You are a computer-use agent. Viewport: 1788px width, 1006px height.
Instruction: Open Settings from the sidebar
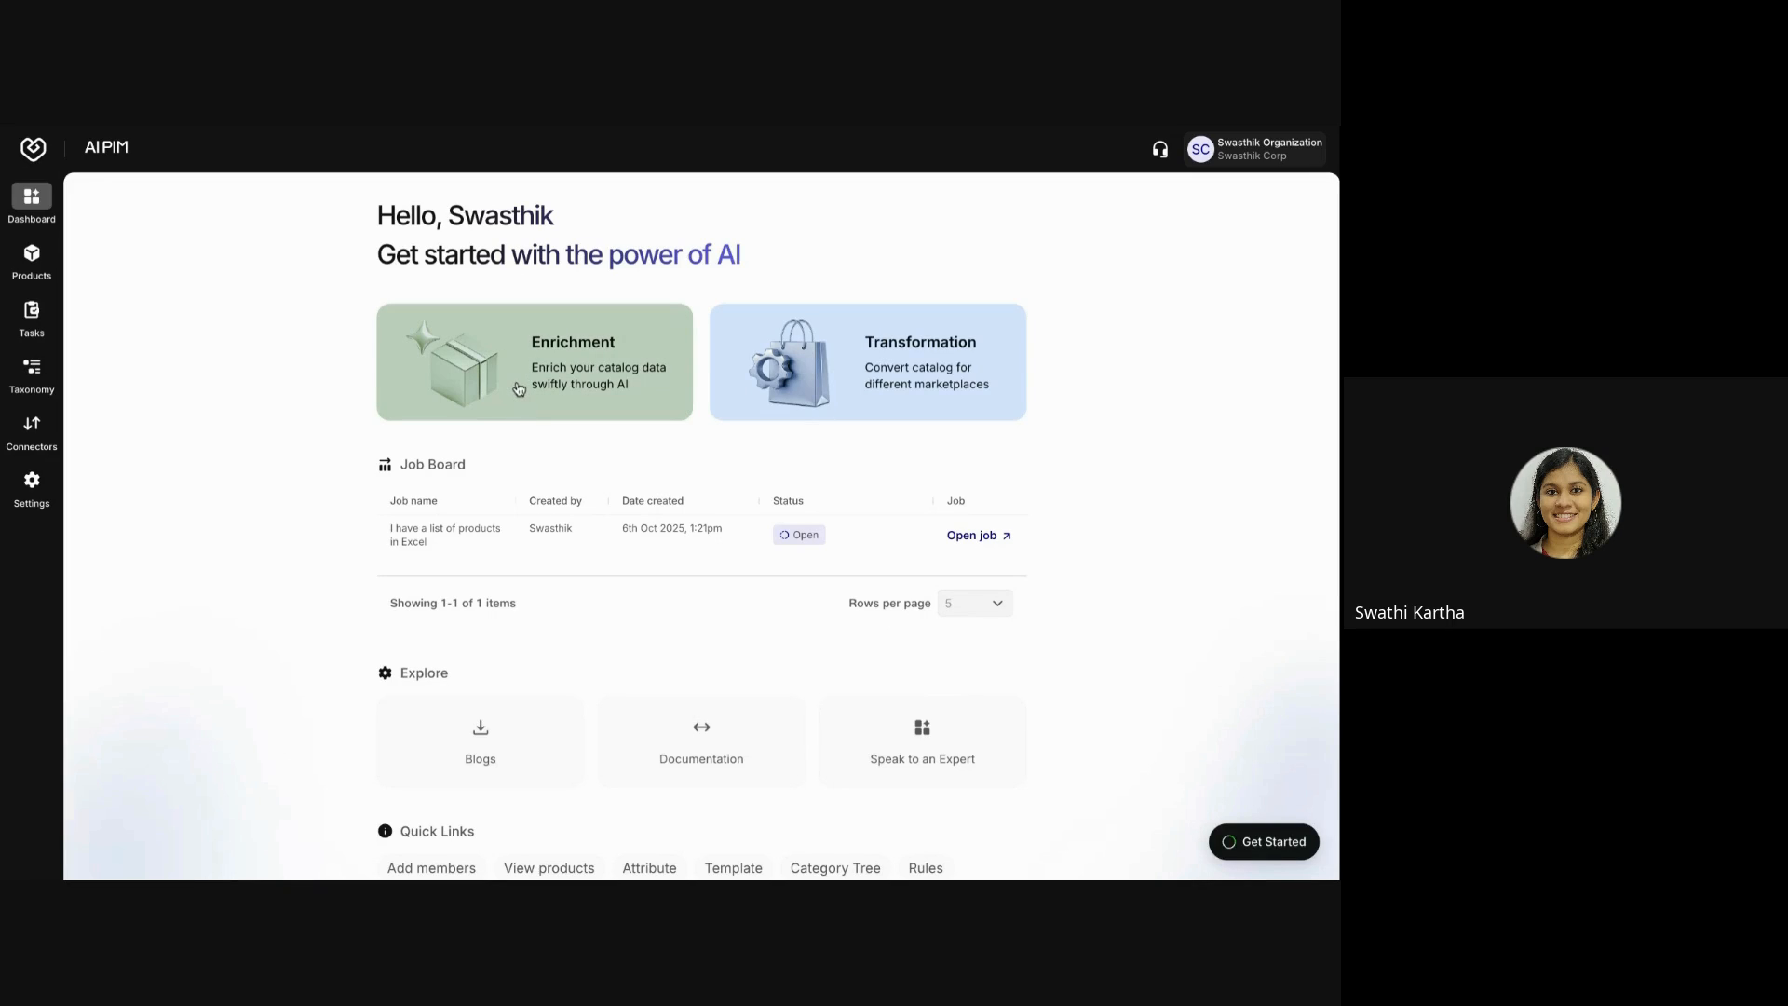pyautogui.click(x=31, y=488)
